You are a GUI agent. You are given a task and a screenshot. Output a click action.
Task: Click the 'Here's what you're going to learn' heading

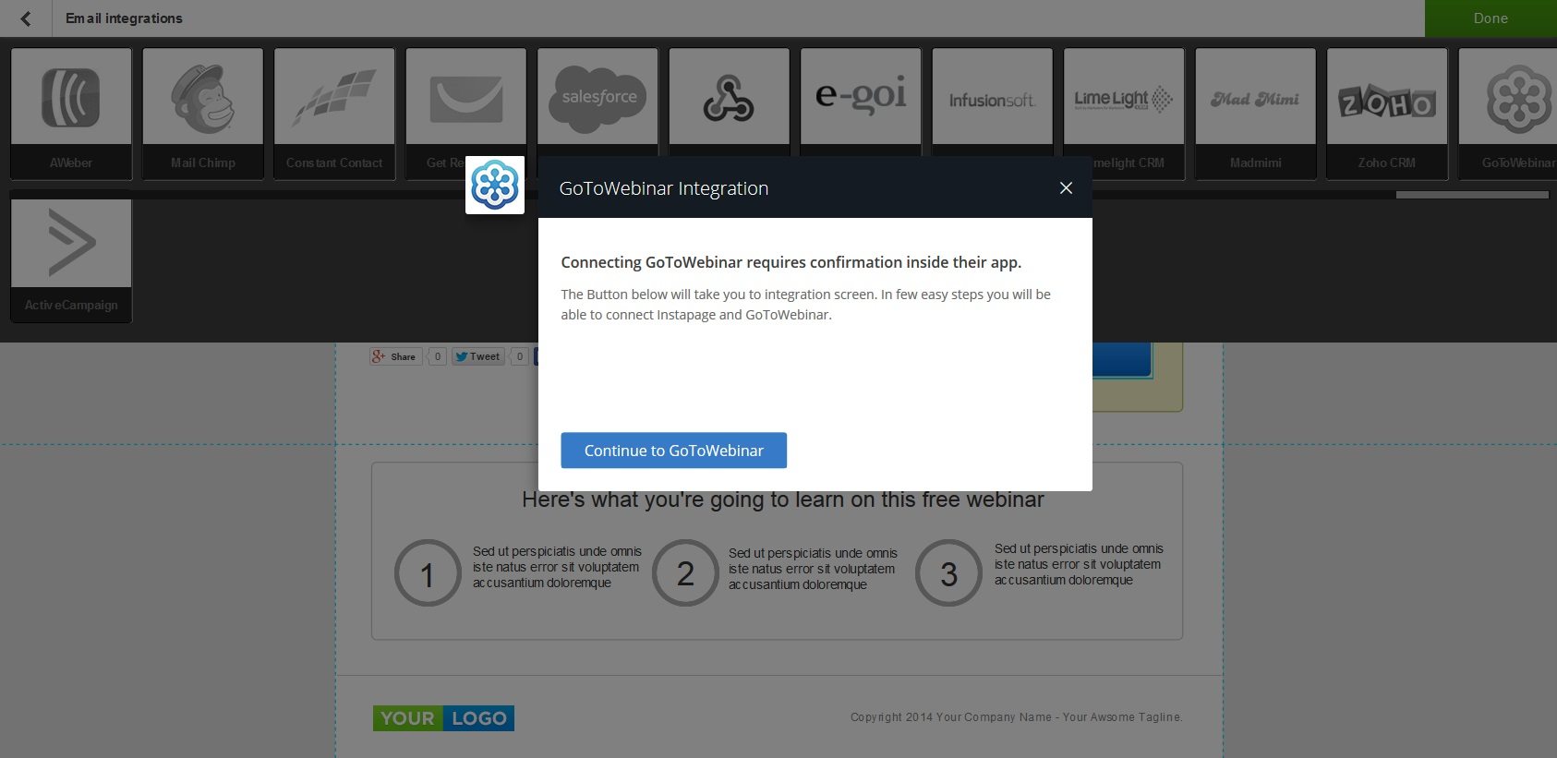783,500
